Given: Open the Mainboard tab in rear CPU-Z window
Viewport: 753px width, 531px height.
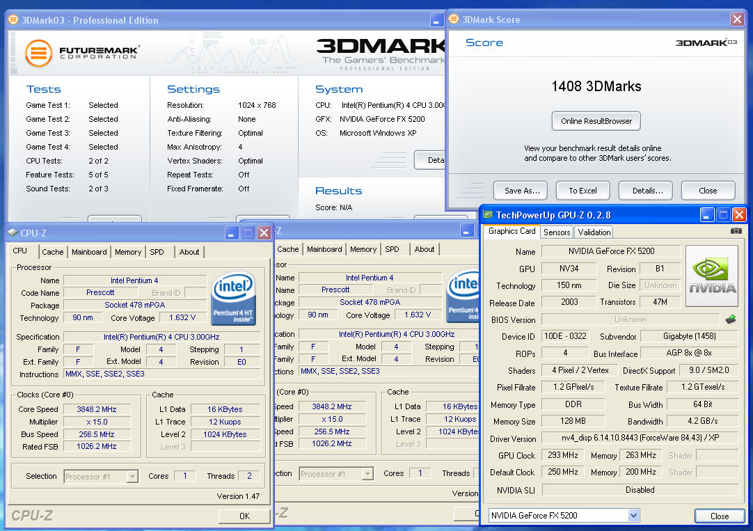Looking at the screenshot, I should [324, 249].
